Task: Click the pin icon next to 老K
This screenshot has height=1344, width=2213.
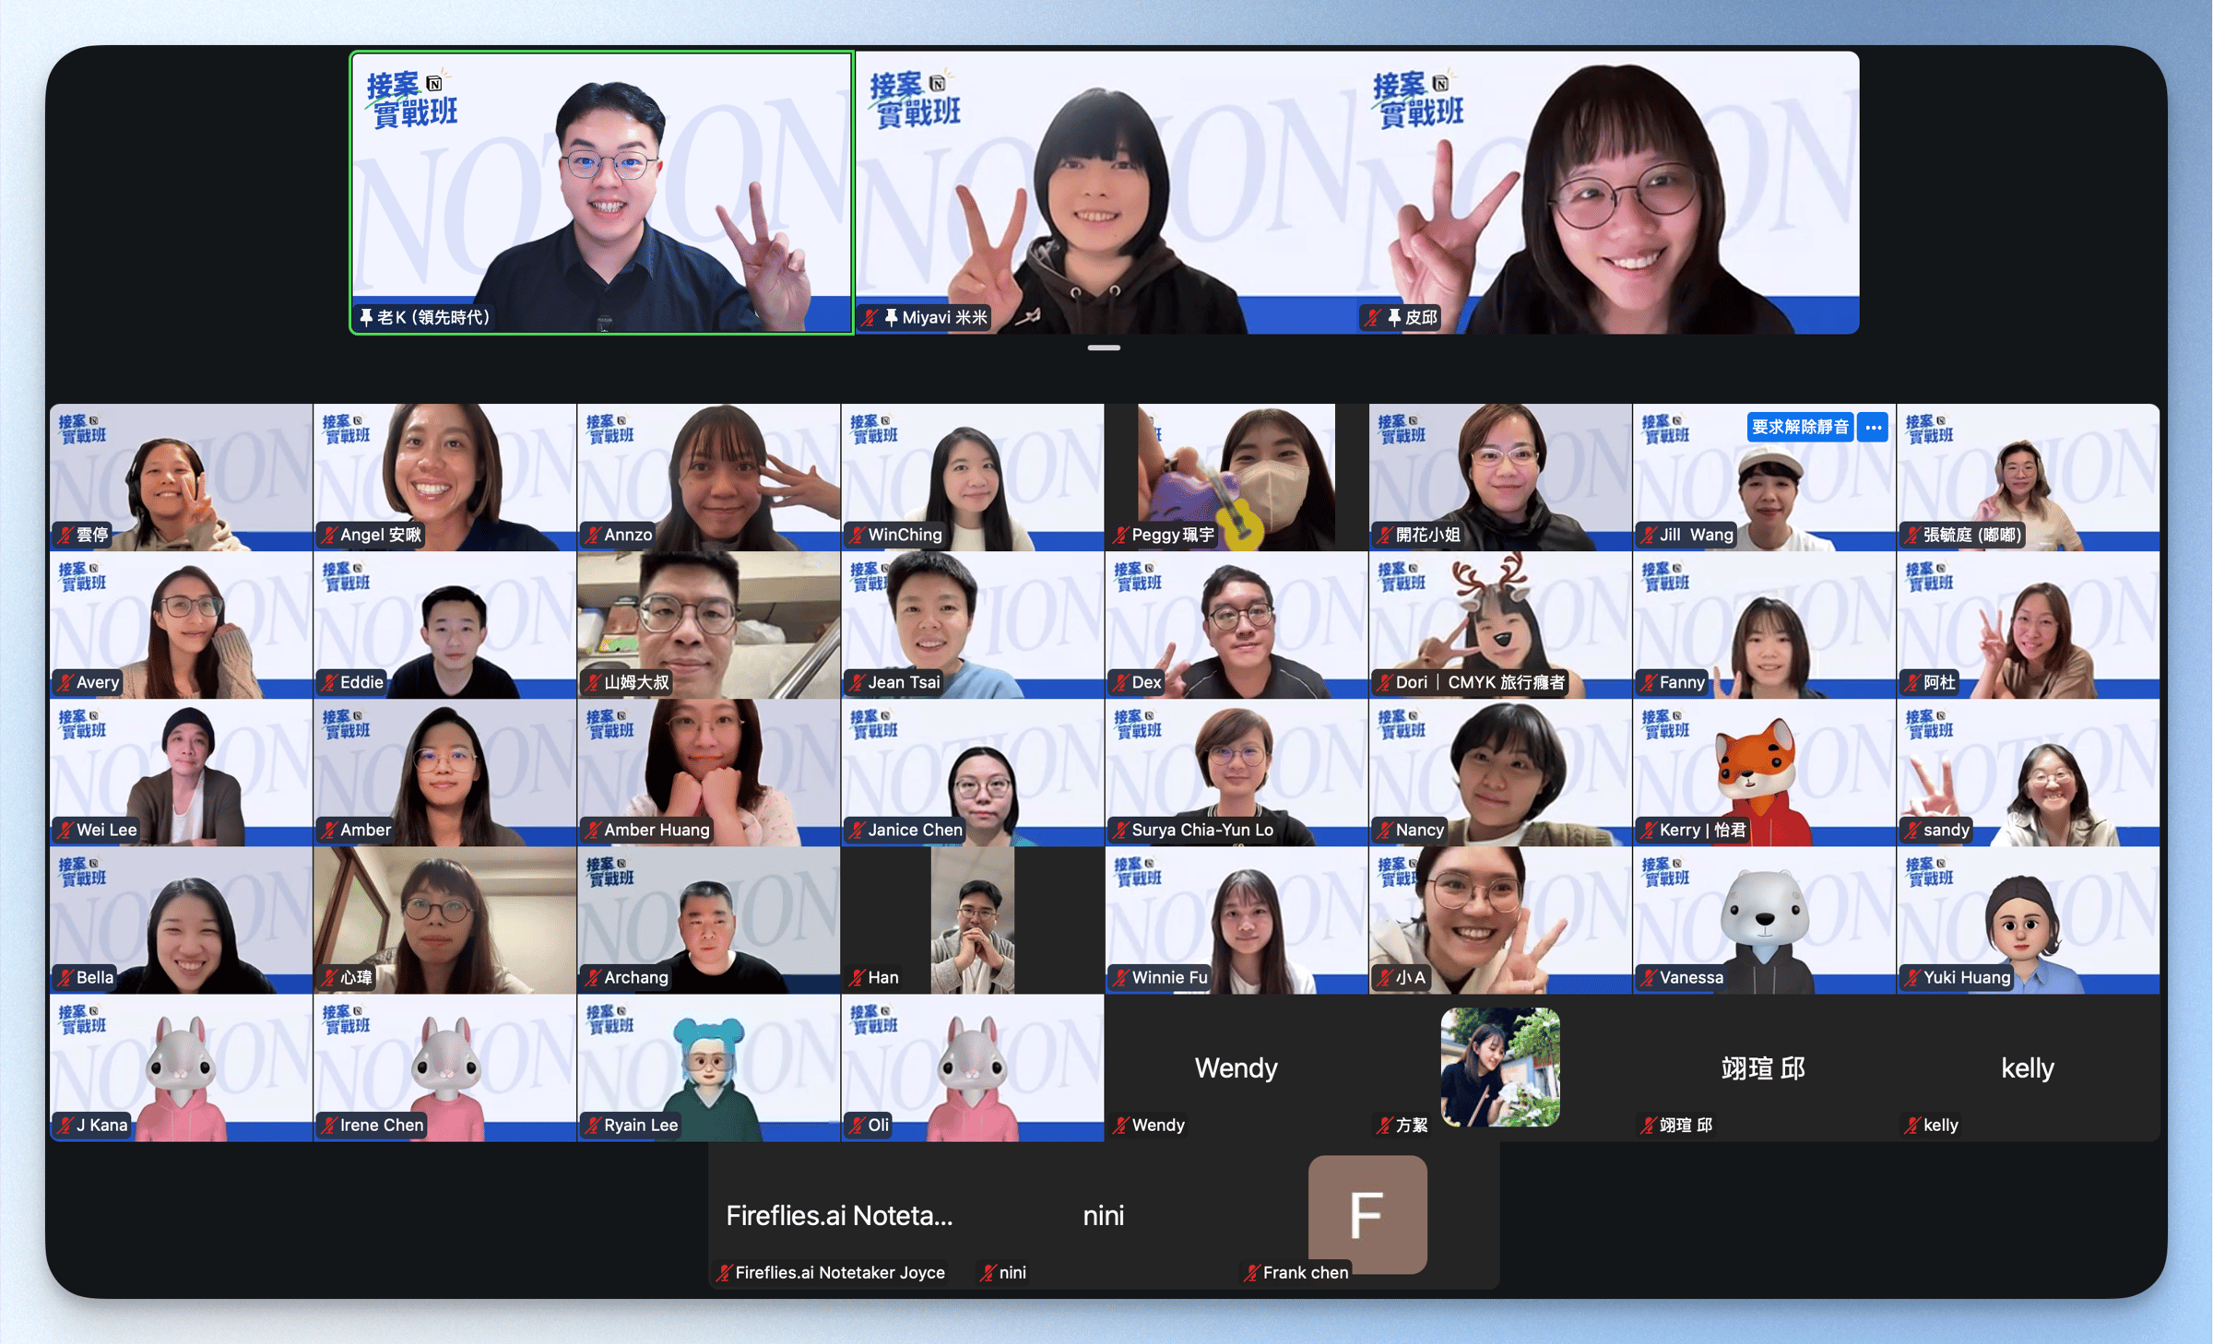Action: pos(366,317)
